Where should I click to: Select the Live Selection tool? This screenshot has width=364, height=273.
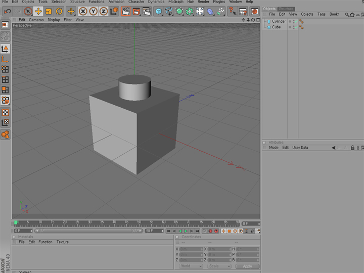28,11
